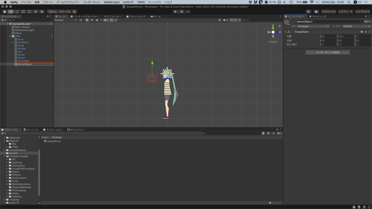
Task: Select the Rect transform tool
Action: pos(29,12)
